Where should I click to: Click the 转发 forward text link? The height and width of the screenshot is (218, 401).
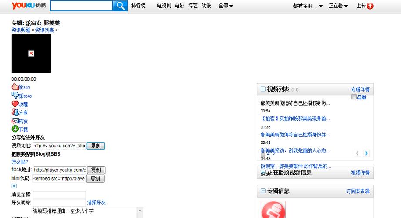point(23,121)
